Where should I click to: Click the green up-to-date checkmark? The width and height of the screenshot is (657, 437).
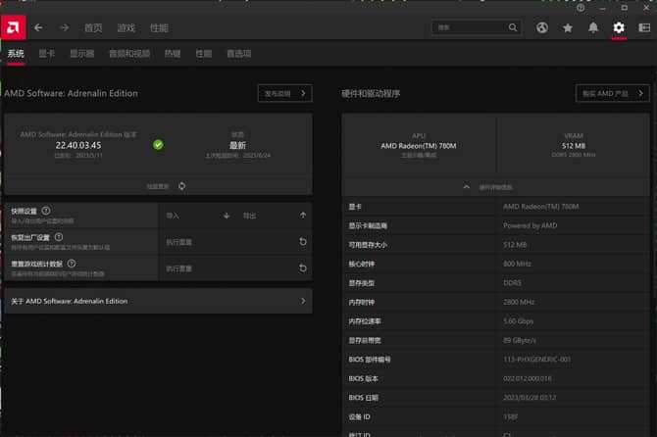[158, 145]
